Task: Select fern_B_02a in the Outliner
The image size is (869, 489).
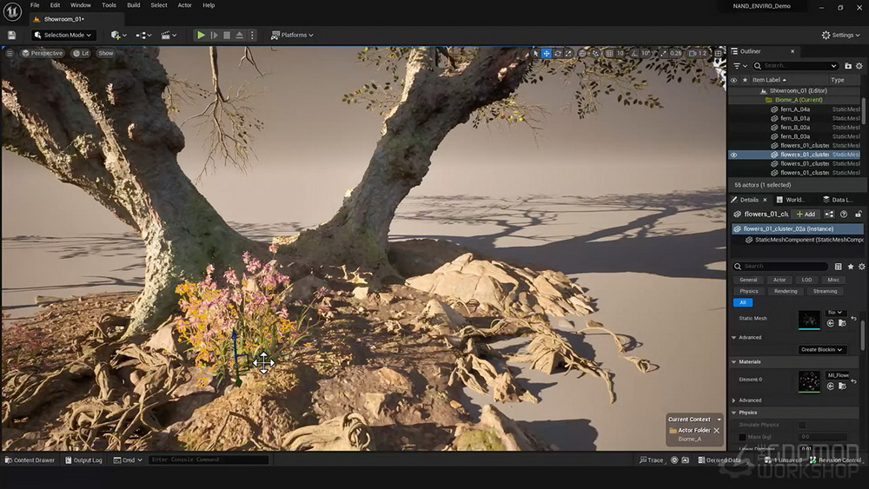Action: point(795,128)
